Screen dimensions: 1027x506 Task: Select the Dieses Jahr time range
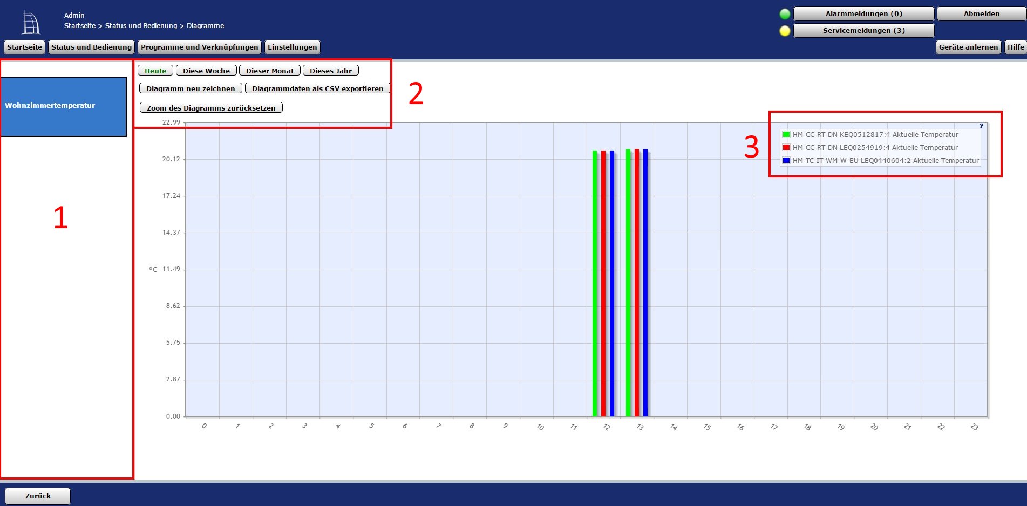tap(331, 71)
